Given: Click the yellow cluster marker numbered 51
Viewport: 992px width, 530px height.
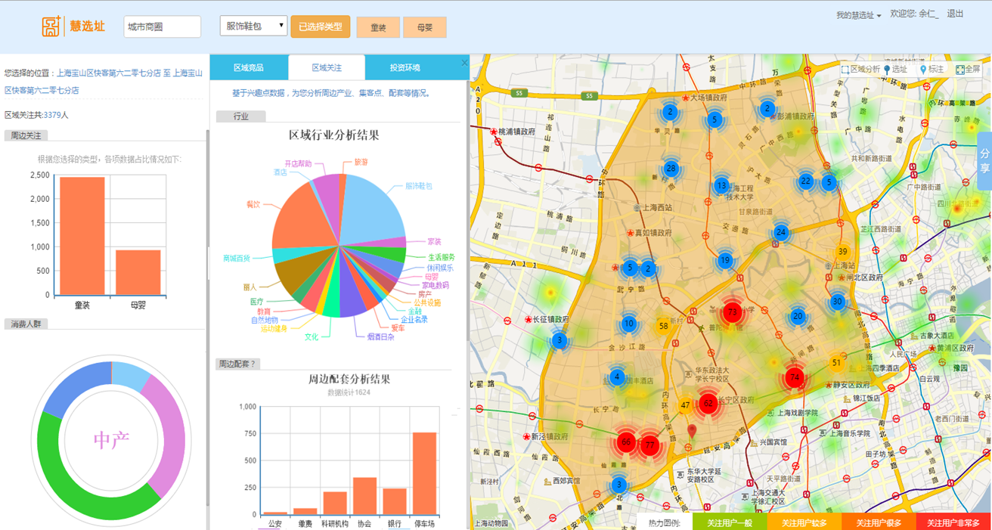Looking at the screenshot, I should coord(836,362).
